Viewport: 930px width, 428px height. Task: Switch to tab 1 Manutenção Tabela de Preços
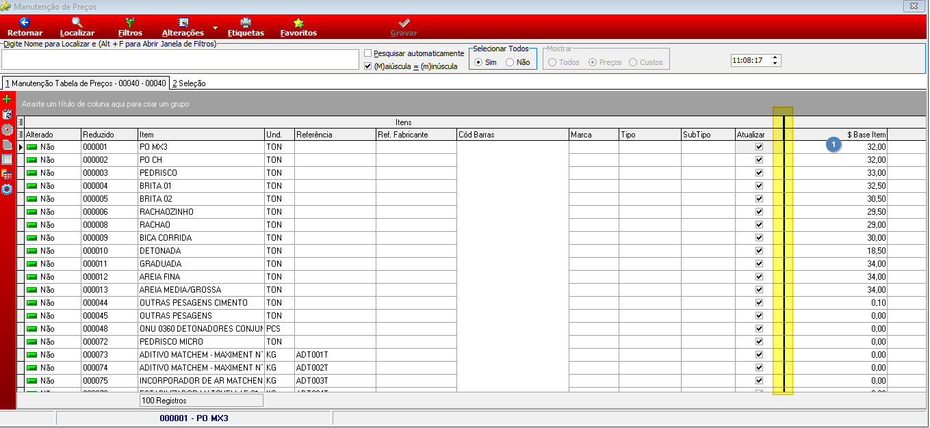click(x=86, y=83)
